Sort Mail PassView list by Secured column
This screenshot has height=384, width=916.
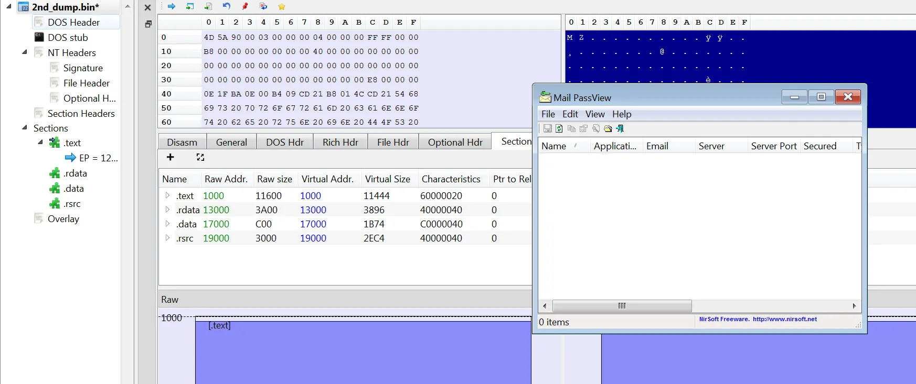pos(826,146)
